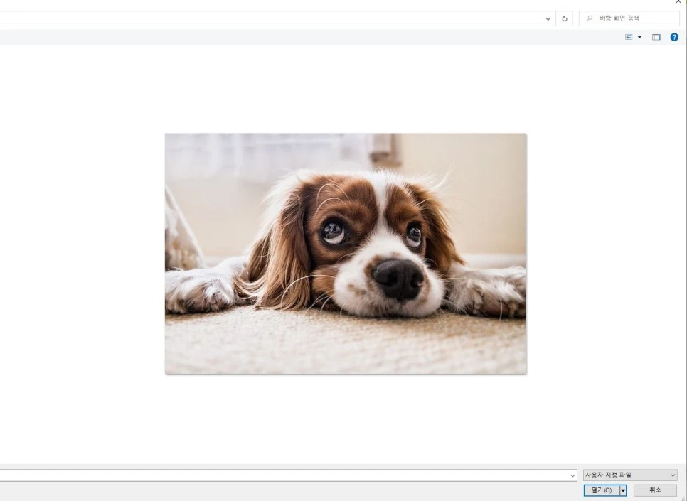Click the 열기(O) button
The height and width of the screenshot is (501, 687).
tap(602, 490)
